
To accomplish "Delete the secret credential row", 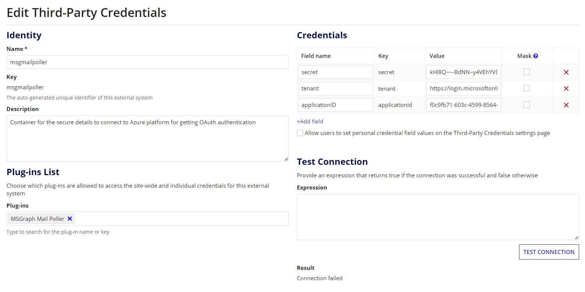I will [566, 72].
